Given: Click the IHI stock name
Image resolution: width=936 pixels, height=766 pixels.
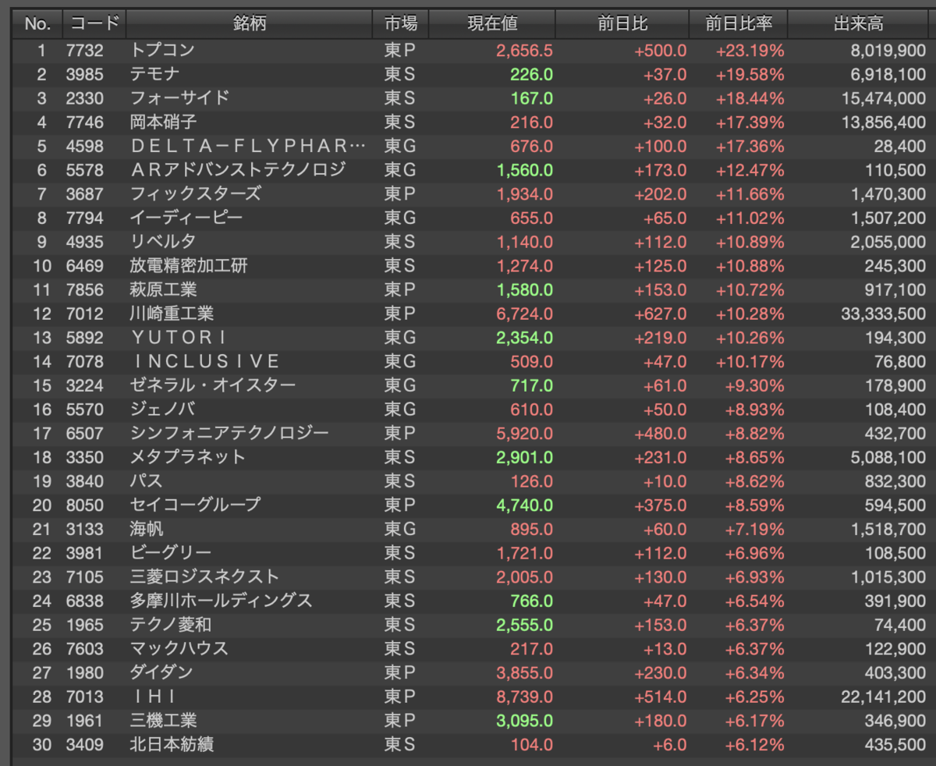Looking at the screenshot, I should (154, 697).
